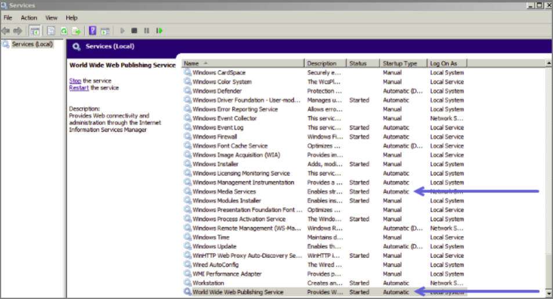The height and width of the screenshot is (299, 553).
Task: Open the File menu
Action: coord(8,17)
